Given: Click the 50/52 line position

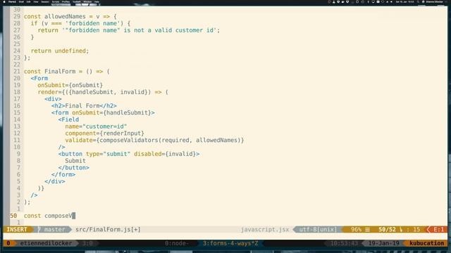Looking at the screenshot, I should click(x=387, y=230).
